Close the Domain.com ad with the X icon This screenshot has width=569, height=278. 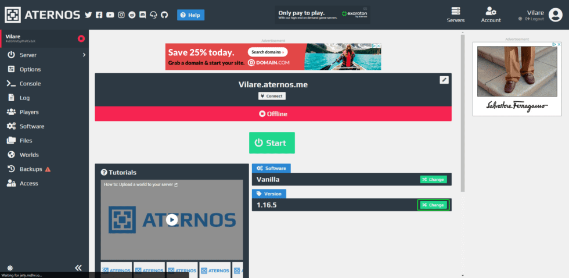[x=379, y=46]
